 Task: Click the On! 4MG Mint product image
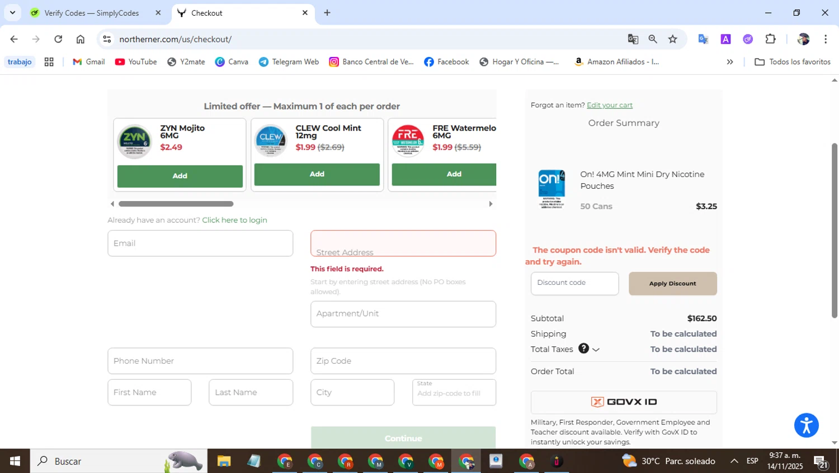pos(552,189)
